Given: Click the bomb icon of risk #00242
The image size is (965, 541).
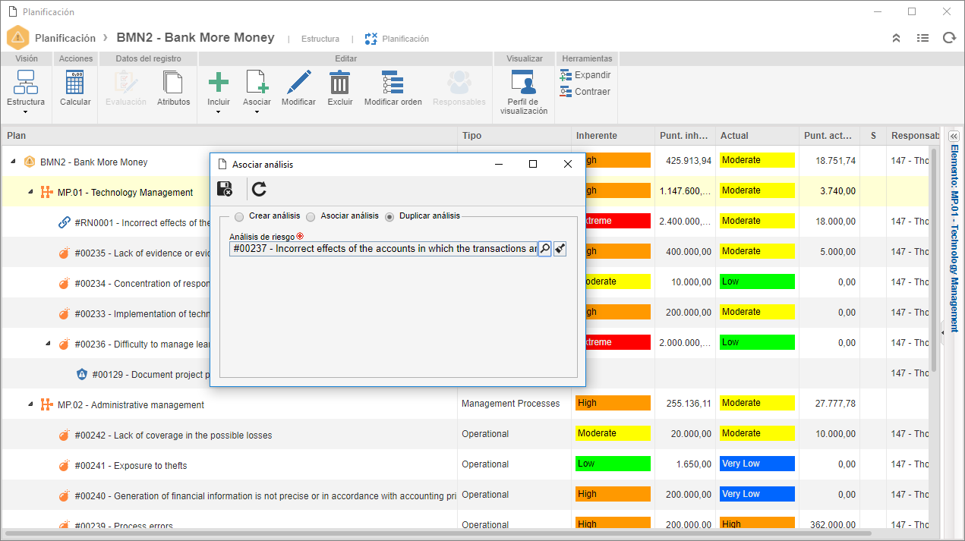Looking at the screenshot, I should (65, 435).
